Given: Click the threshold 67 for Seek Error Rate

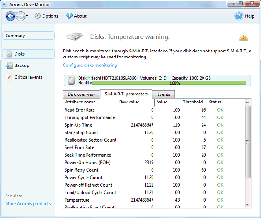Looking at the screenshot, I should 203,147.
